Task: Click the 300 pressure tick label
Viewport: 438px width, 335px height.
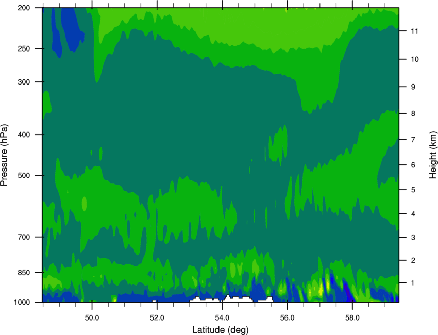Action: [24, 82]
